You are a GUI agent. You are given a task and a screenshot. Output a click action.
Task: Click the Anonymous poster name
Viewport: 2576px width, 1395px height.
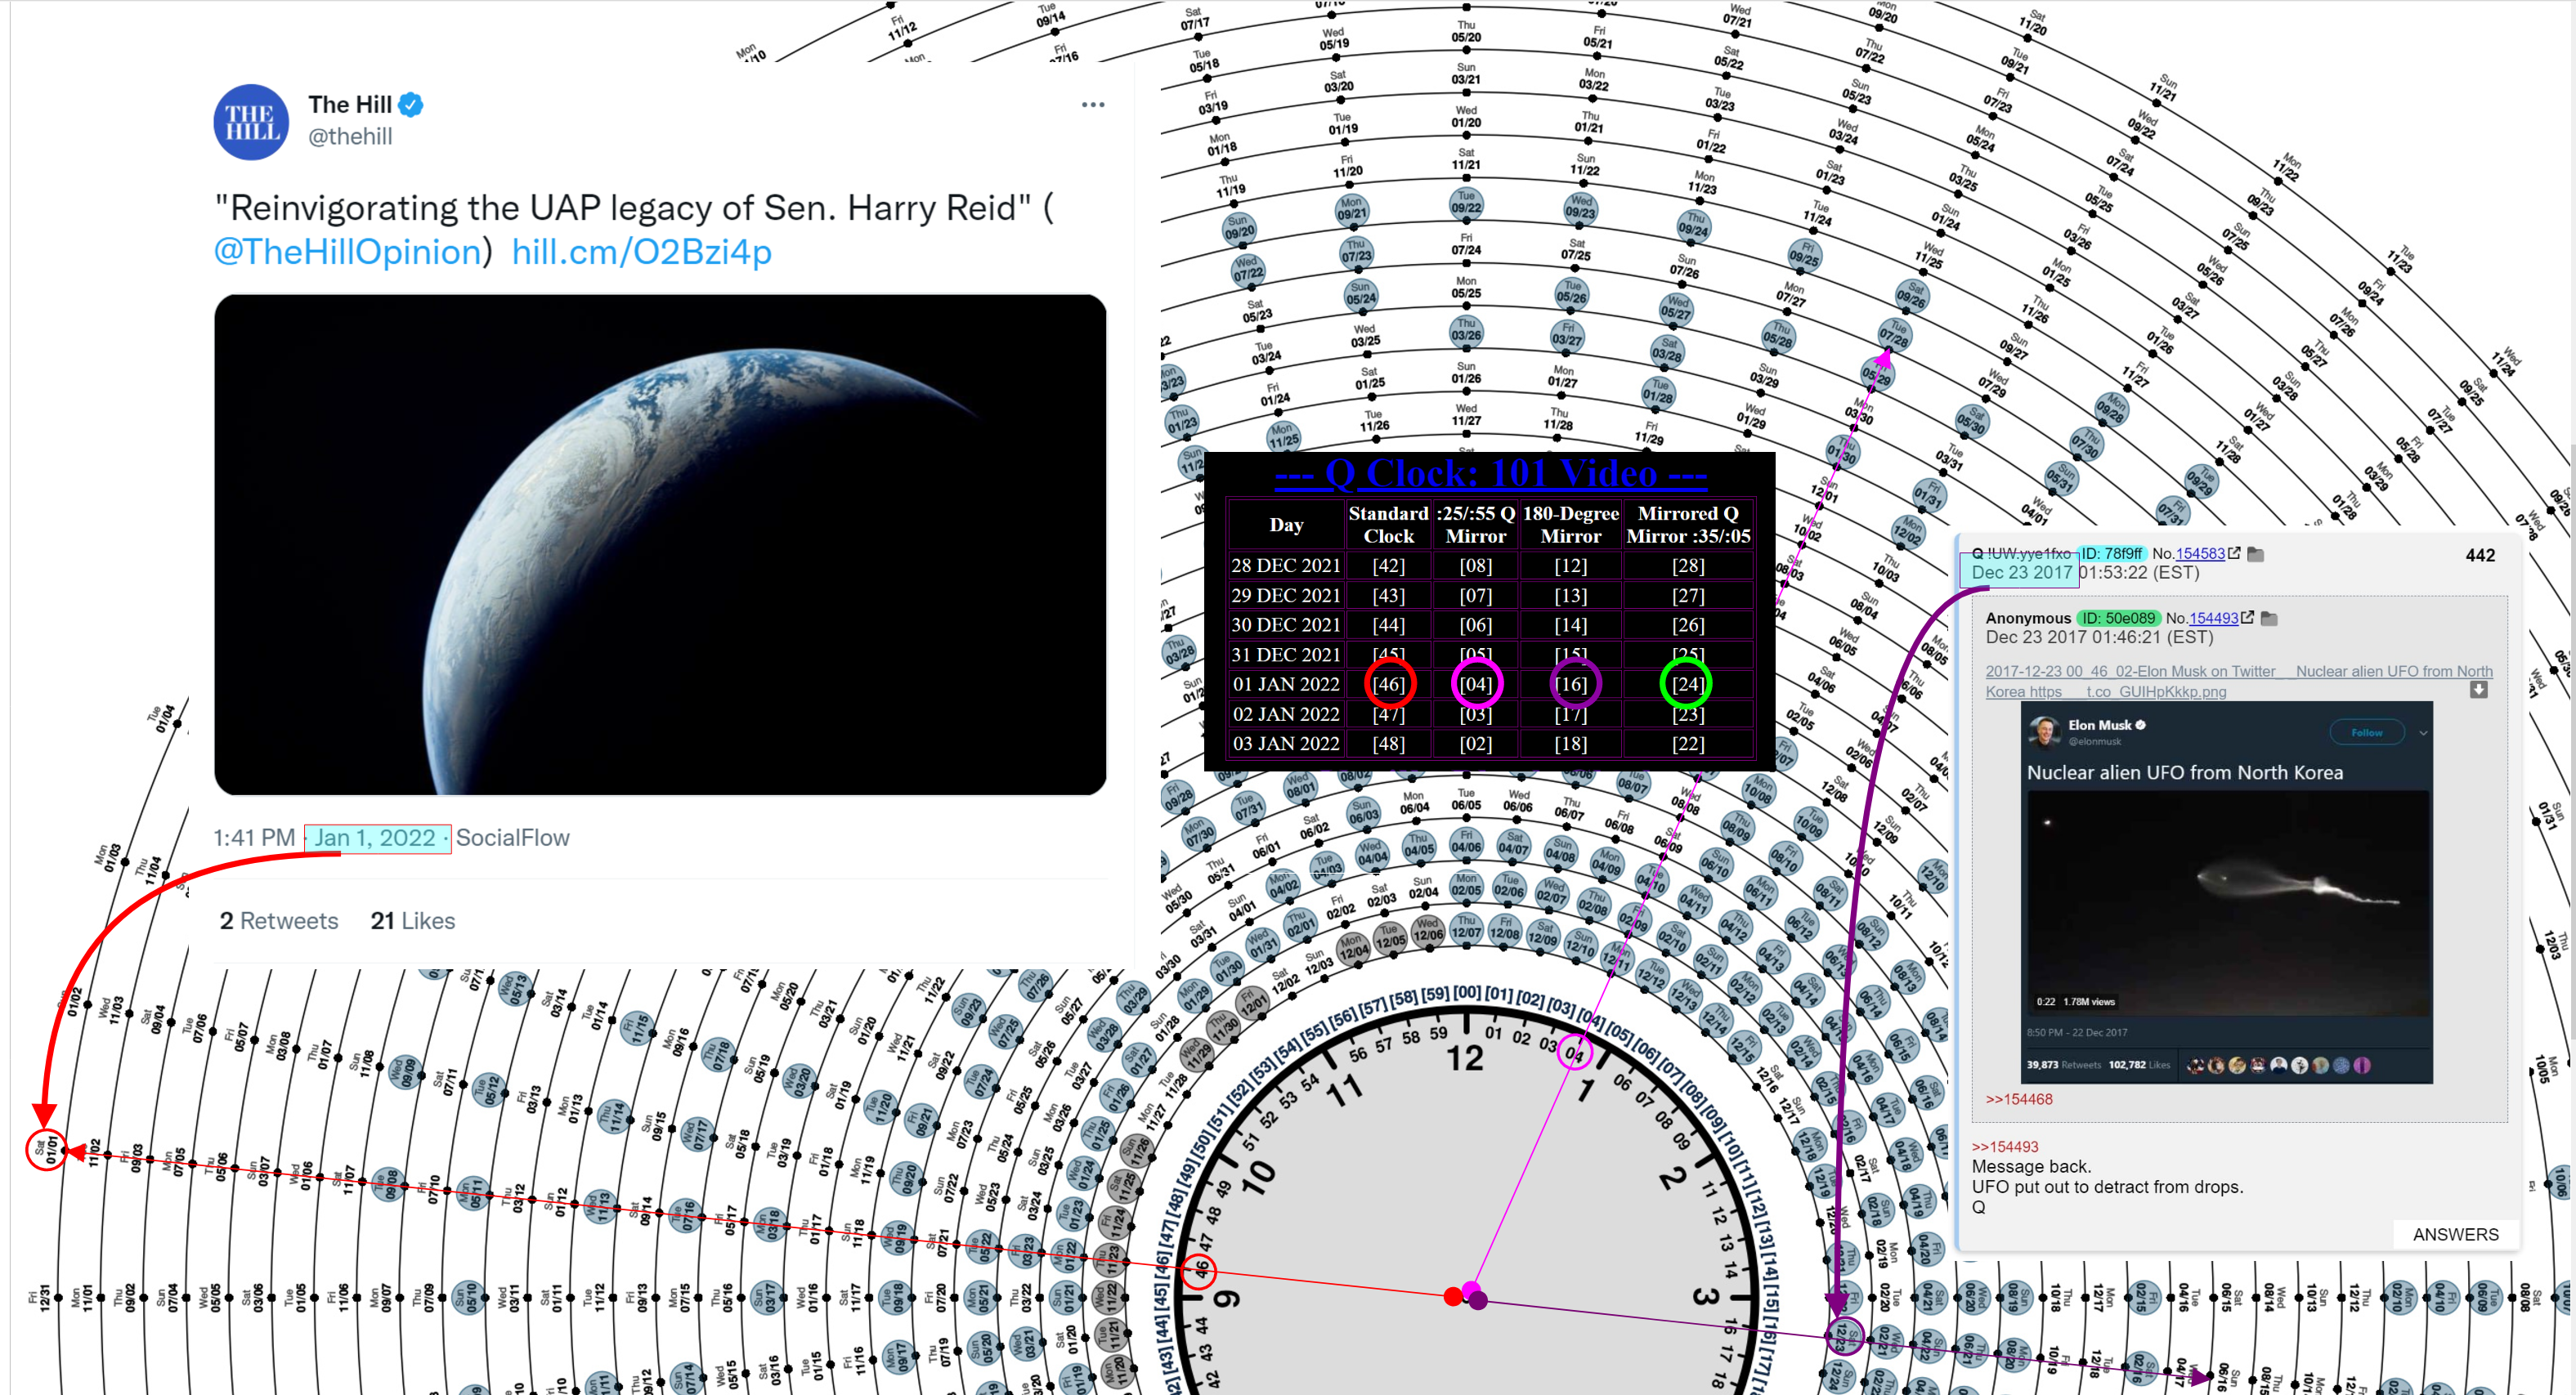2028,618
